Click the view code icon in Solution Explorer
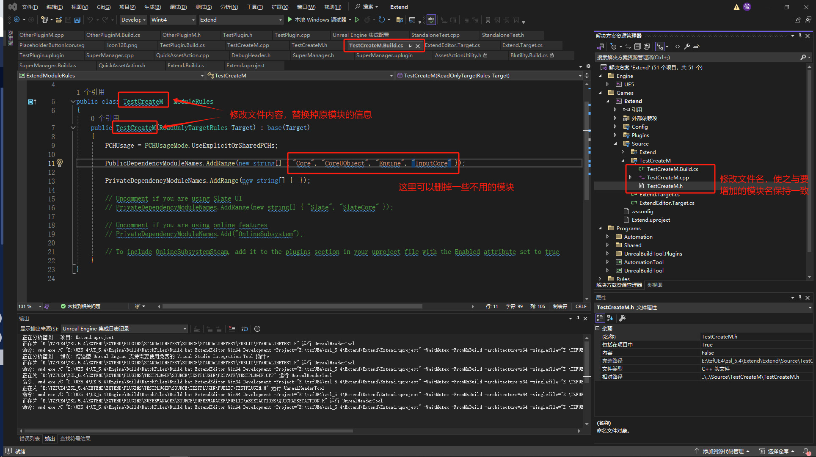Image resolution: width=816 pixels, height=457 pixels. (x=678, y=47)
